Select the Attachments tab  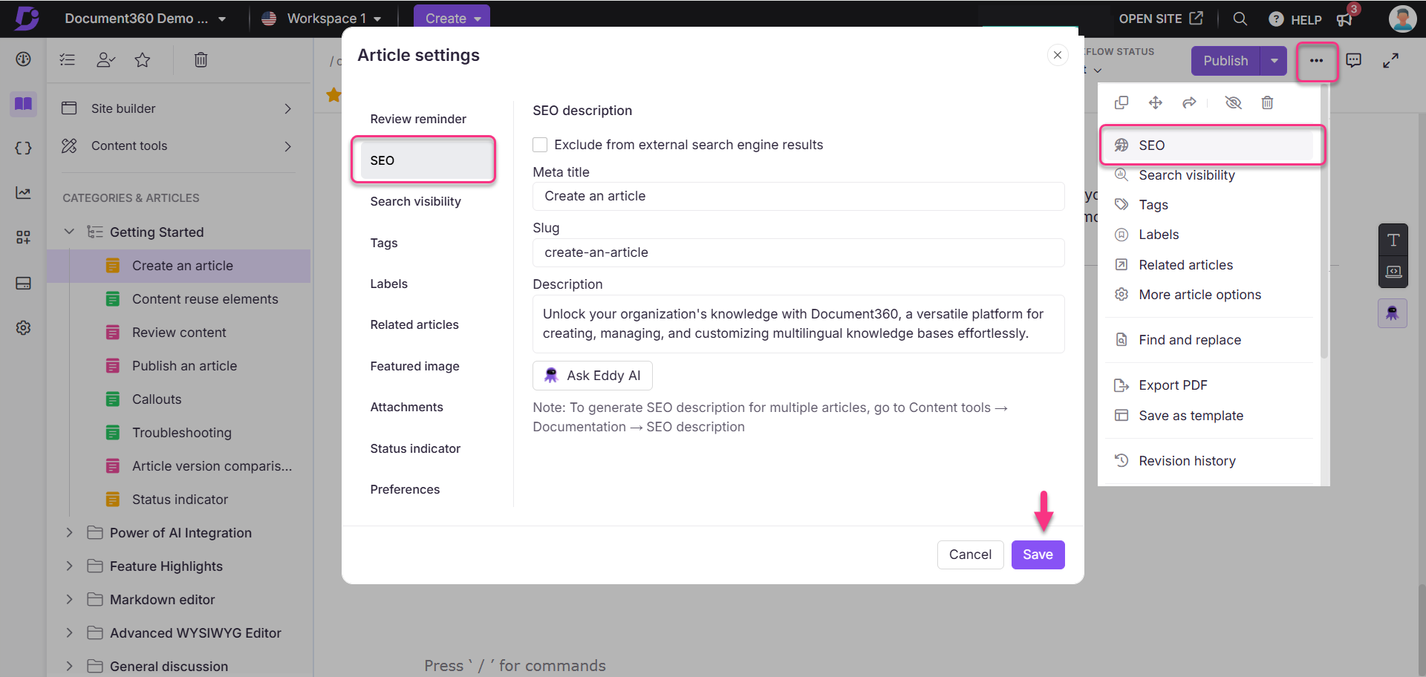point(407,407)
